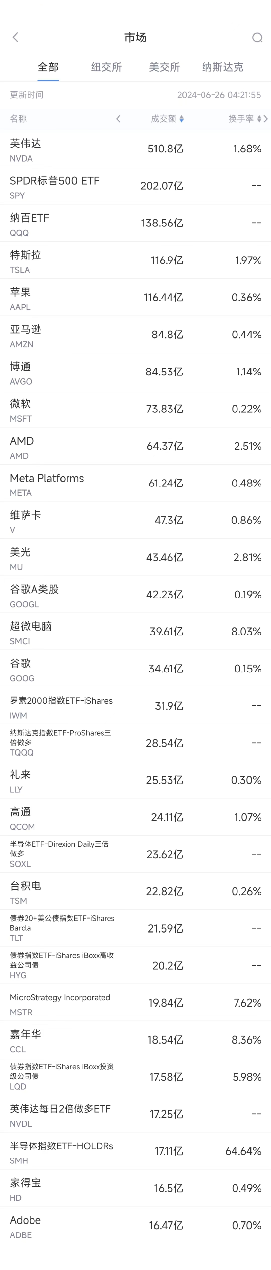
Task: Click the 名称 column header
Action: coord(18,119)
